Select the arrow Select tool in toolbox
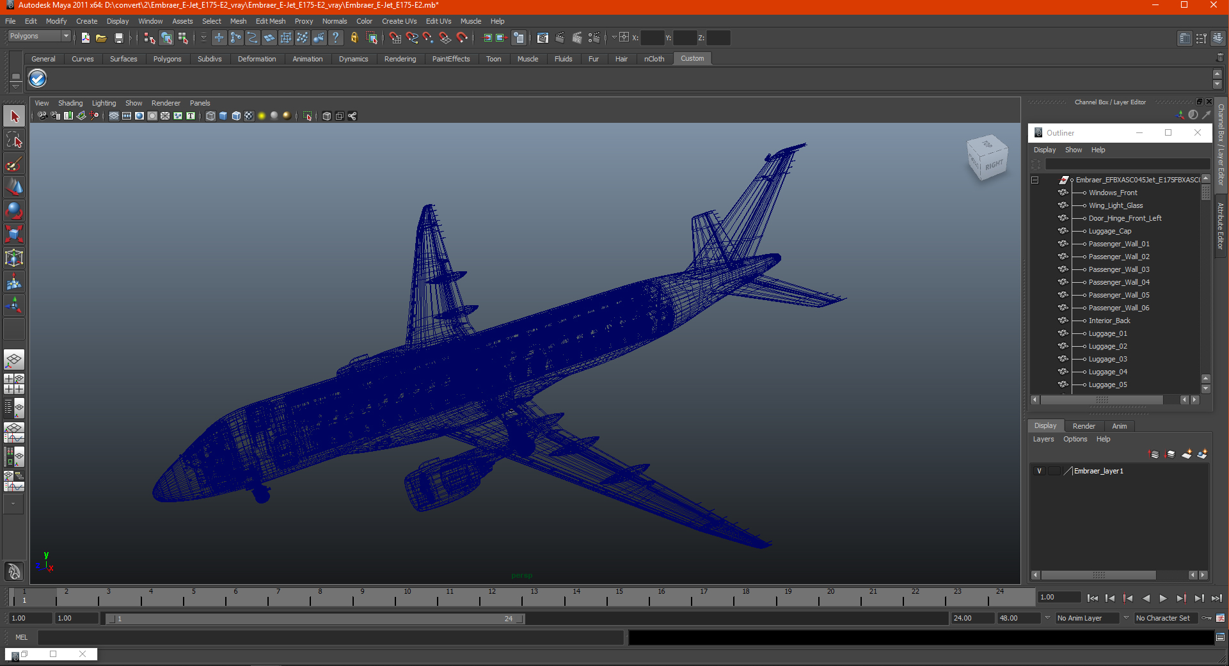Viewport: 1229px width, 666px height. (14, 116)
